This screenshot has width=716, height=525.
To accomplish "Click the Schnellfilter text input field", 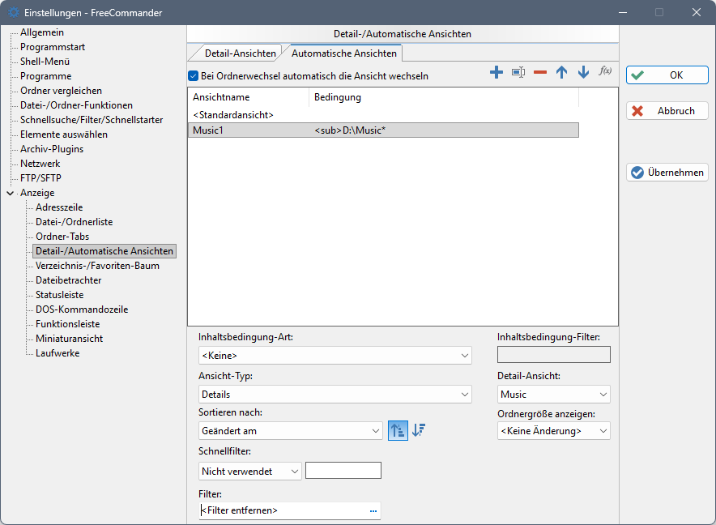I will 343,471.
